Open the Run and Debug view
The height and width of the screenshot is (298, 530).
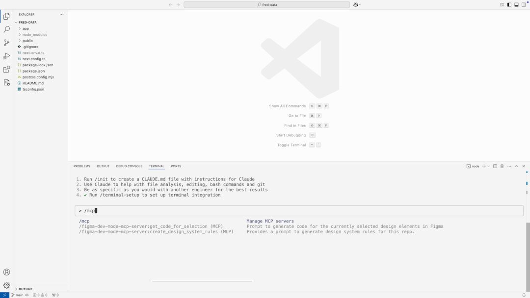6,56
